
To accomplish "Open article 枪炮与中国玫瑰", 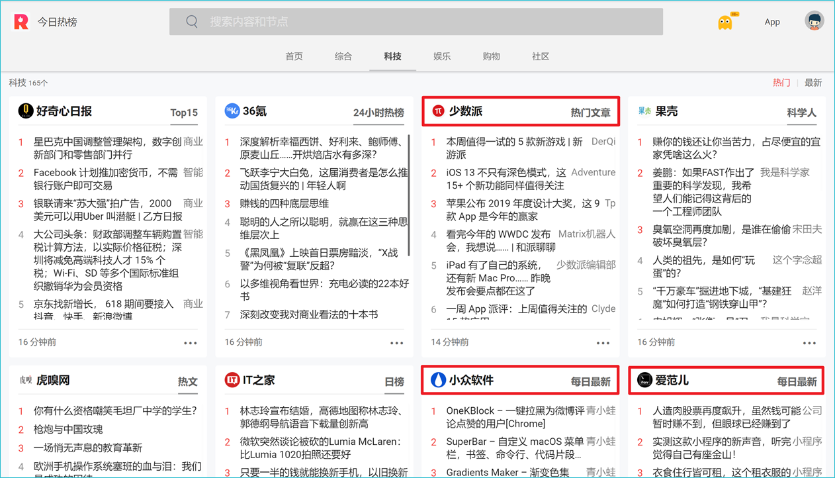I will pyautogui.click(x=68, y=429).
